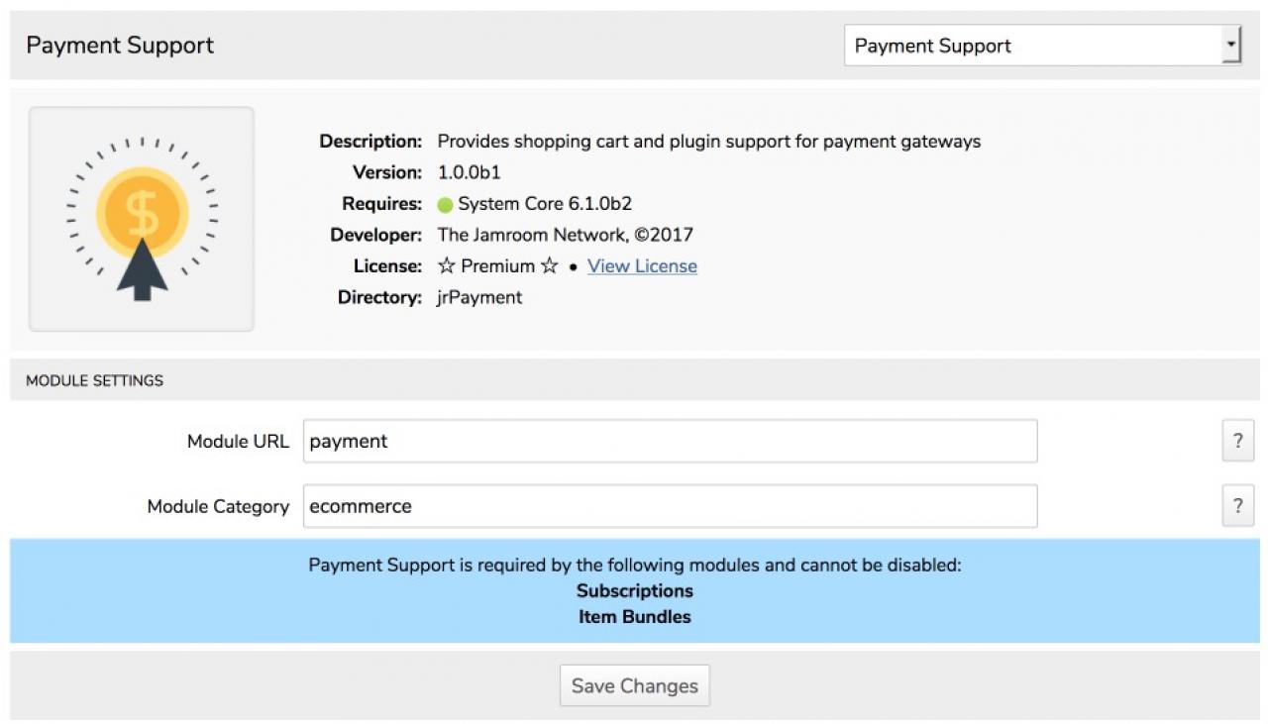The width and height of the screenshot is (1268, 724).
Task: Click the Payment Support coin module icon
Action: tap(142, 219)
